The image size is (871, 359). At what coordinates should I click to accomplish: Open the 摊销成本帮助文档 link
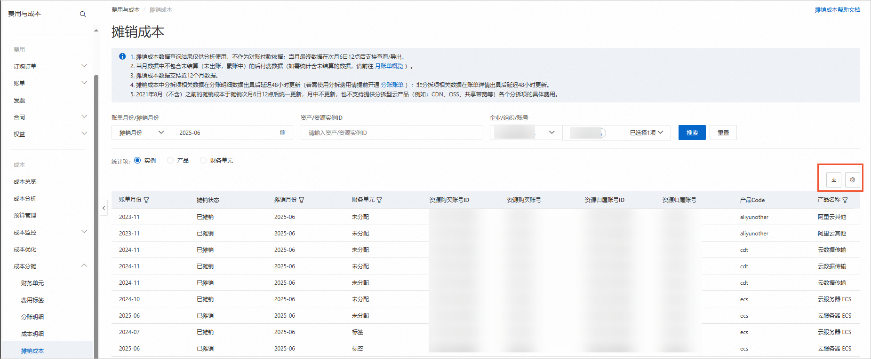838,9
